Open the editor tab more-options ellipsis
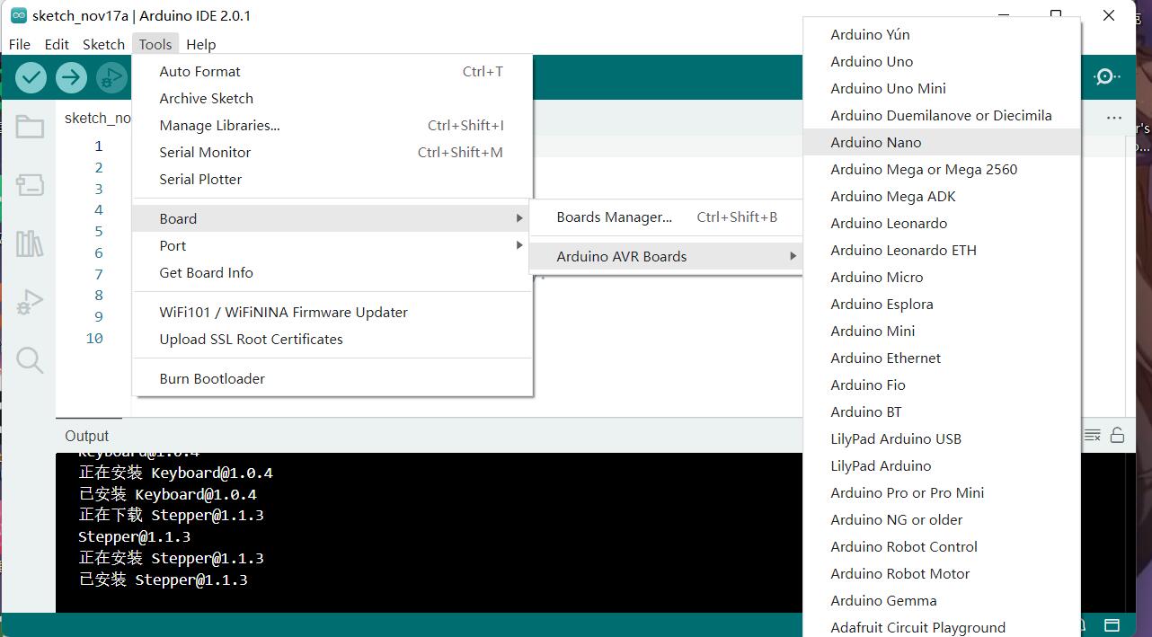This screenshot has height=637, width=1152. [x=1114, y=118]
